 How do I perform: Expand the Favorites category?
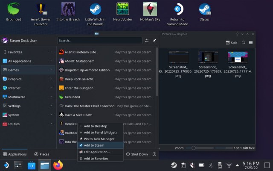pos(28,52)
